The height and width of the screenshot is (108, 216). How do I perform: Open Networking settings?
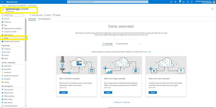click(8, 66)
